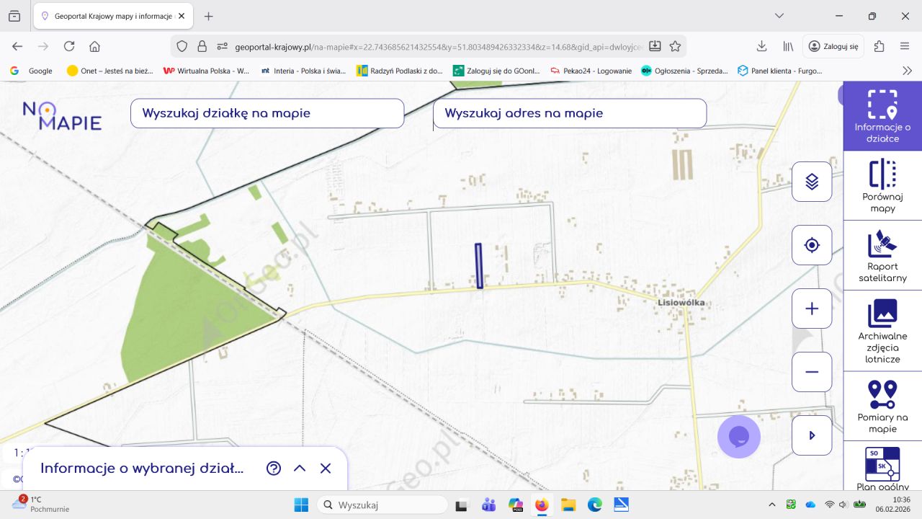Focus the Wyszukaj działkę na mapie field

pos(267,113)
